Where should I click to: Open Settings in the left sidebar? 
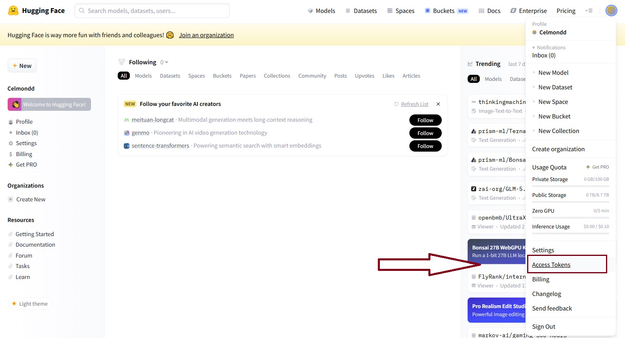point(26,143)
